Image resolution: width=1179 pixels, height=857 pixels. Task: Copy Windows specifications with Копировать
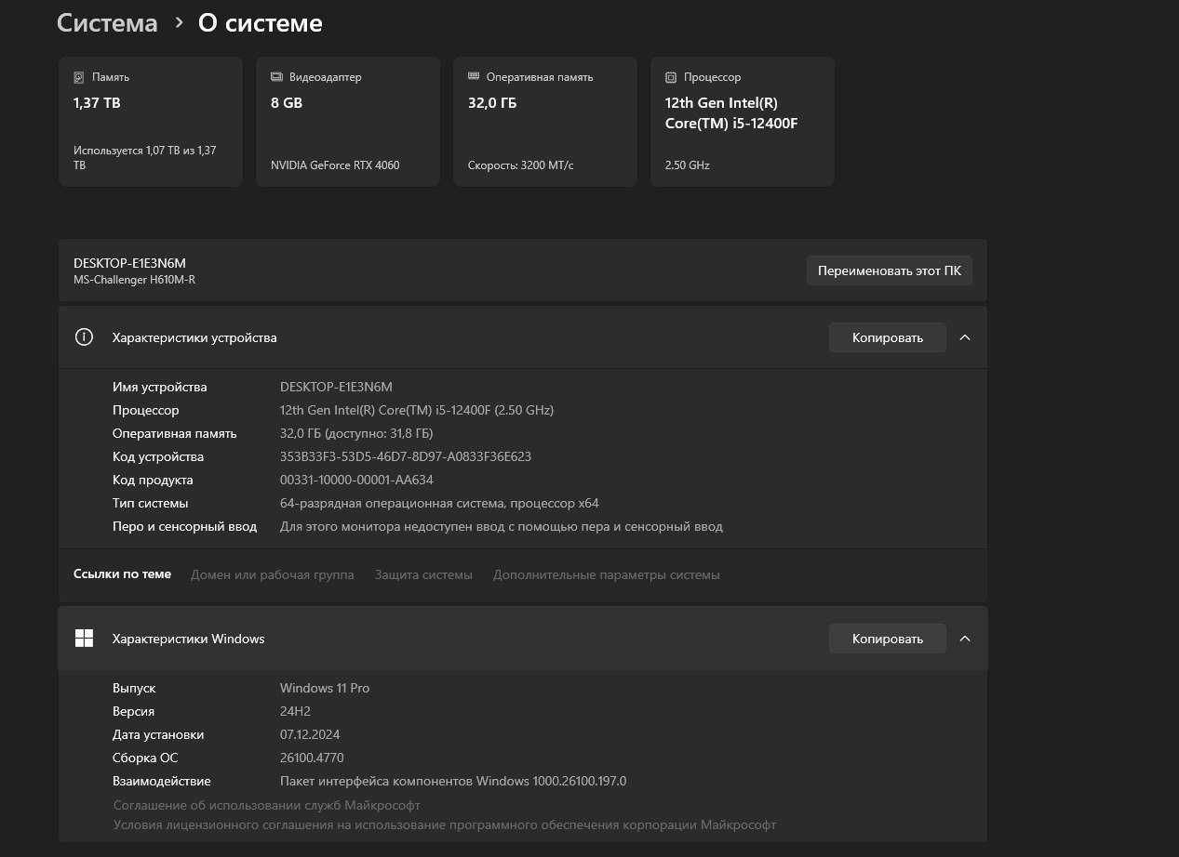click(888, 639)
